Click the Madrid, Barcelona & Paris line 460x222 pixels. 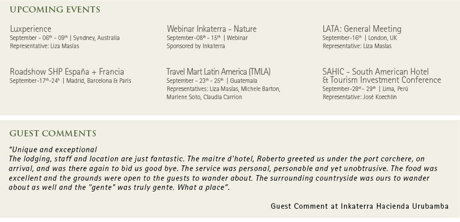pos(70,81)
